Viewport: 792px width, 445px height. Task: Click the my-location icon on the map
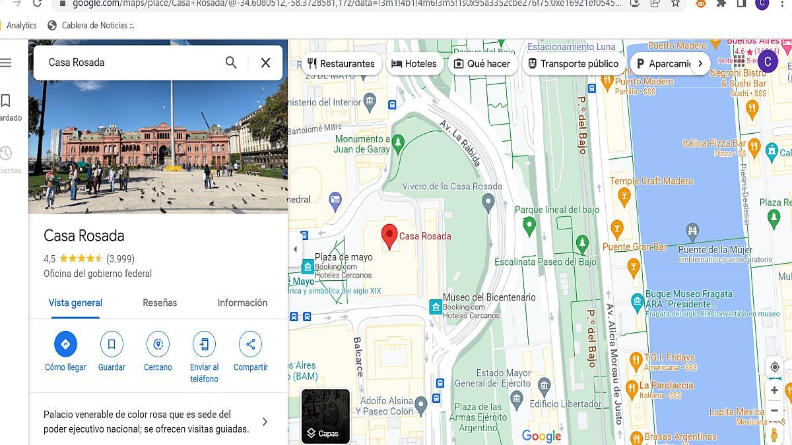pyautogui.click(x=774, y=366)
